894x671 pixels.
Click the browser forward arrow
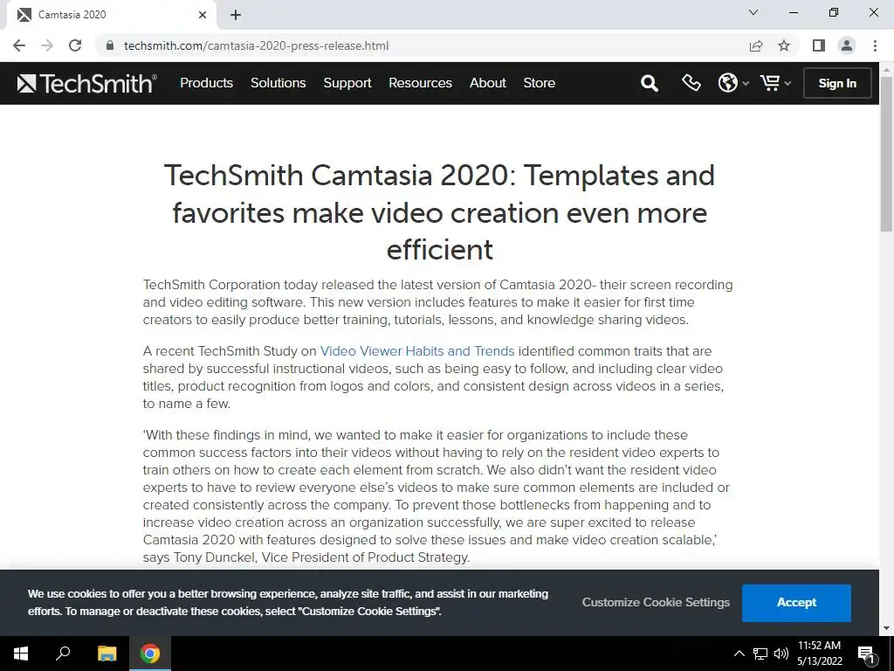(x=47, y=45)
